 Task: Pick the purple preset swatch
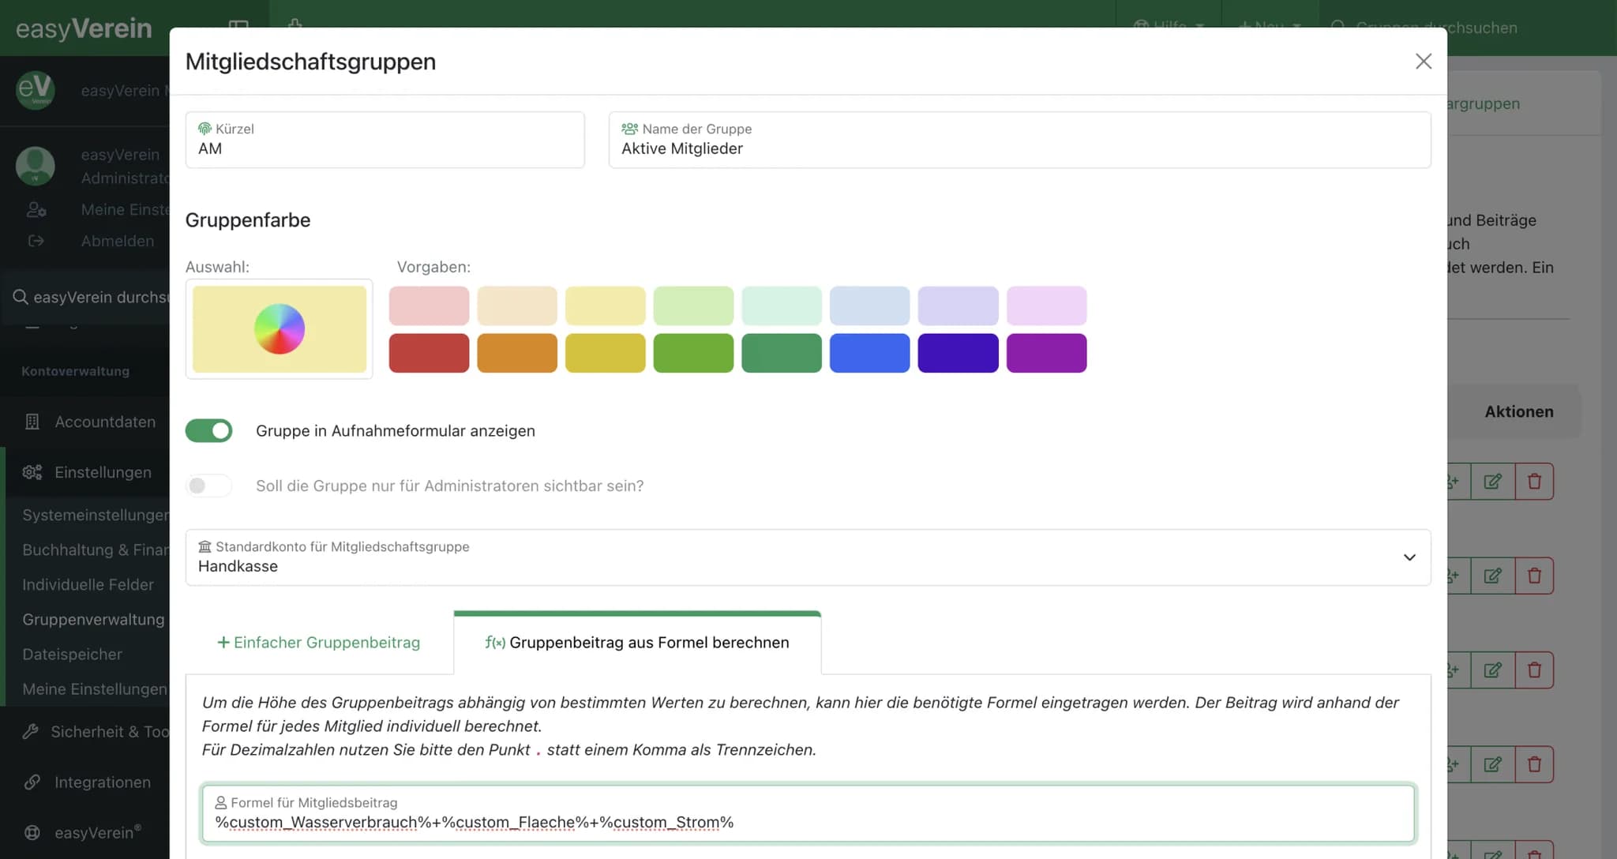(x=1046, y=353)
